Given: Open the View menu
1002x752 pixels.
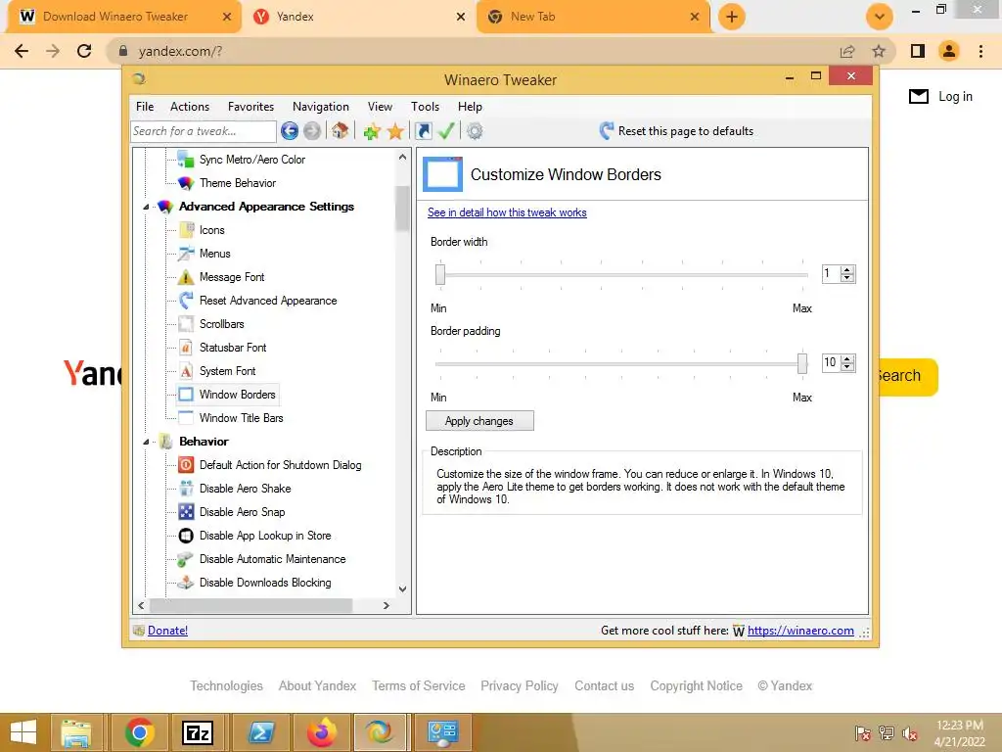Looking at the screenshot, I should click(x=380, y=107).
